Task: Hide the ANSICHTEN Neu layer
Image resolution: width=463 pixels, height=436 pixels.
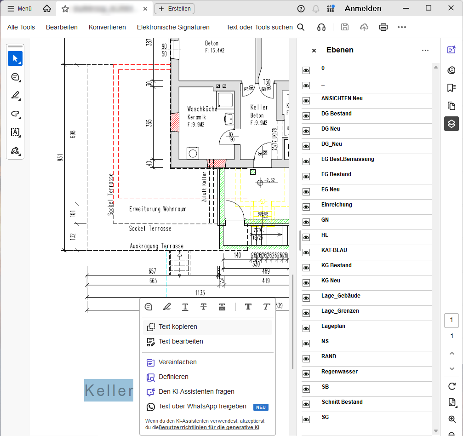Action: pyautogui.click(x=306, y=101)
